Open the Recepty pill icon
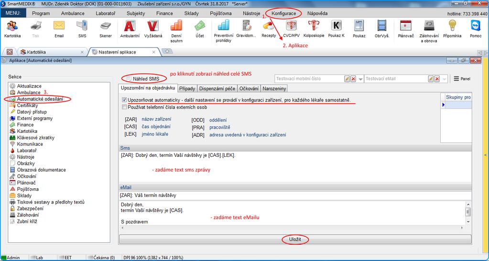The height and width of the screenshot is (261, 489). (x=269, y=29)
